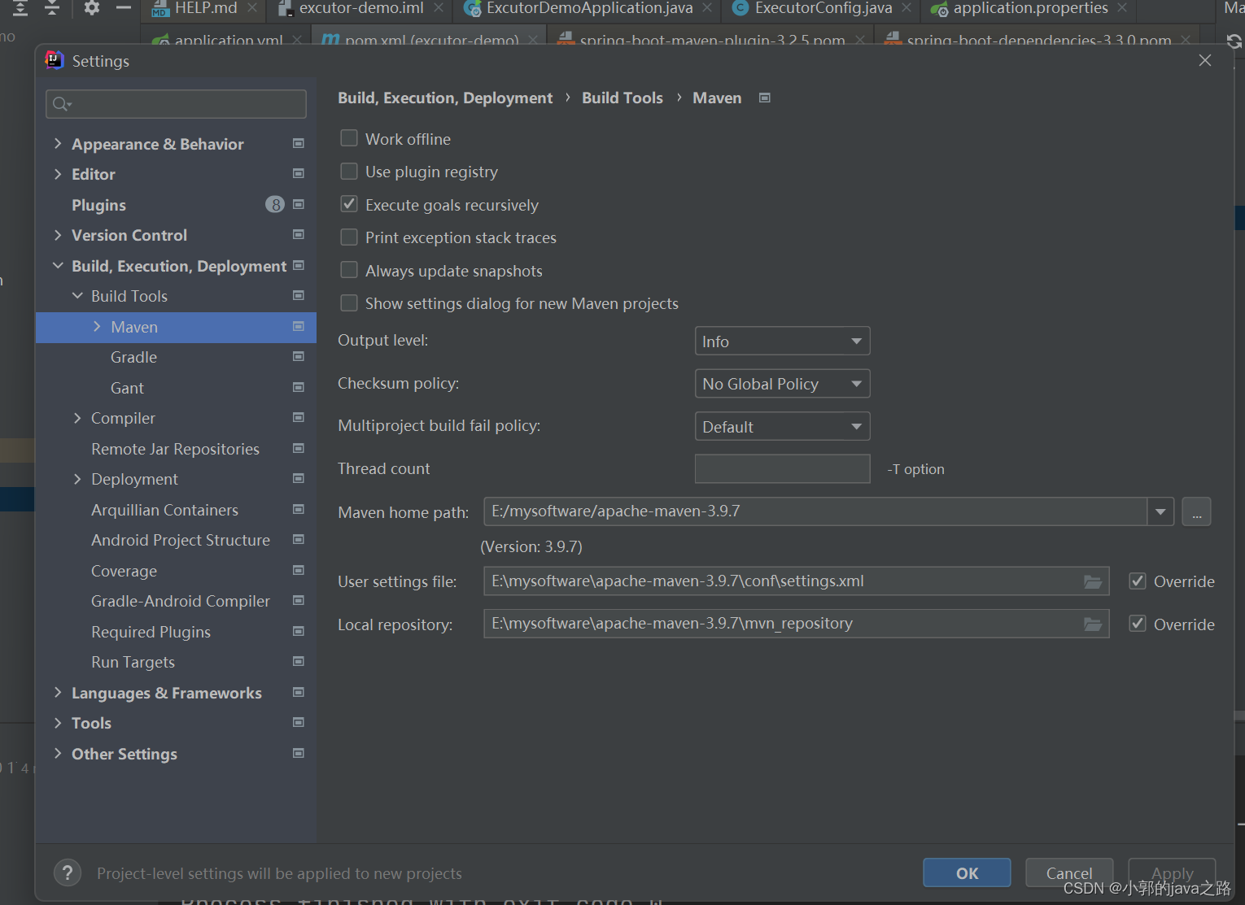
Task: Click the minus hide icon in IDE toolbar
Action: 124,8
